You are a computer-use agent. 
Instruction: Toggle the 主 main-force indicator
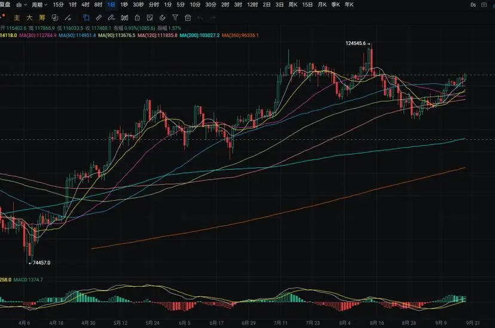pos(17,18)
